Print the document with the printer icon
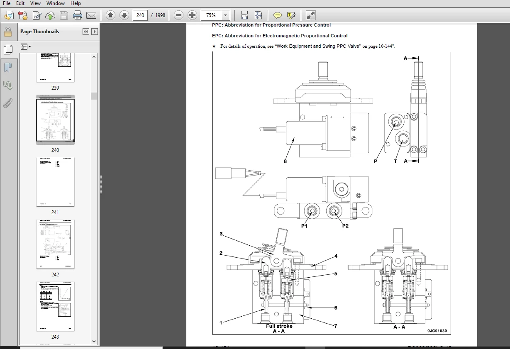510x349 pixels. coord(77,15)
